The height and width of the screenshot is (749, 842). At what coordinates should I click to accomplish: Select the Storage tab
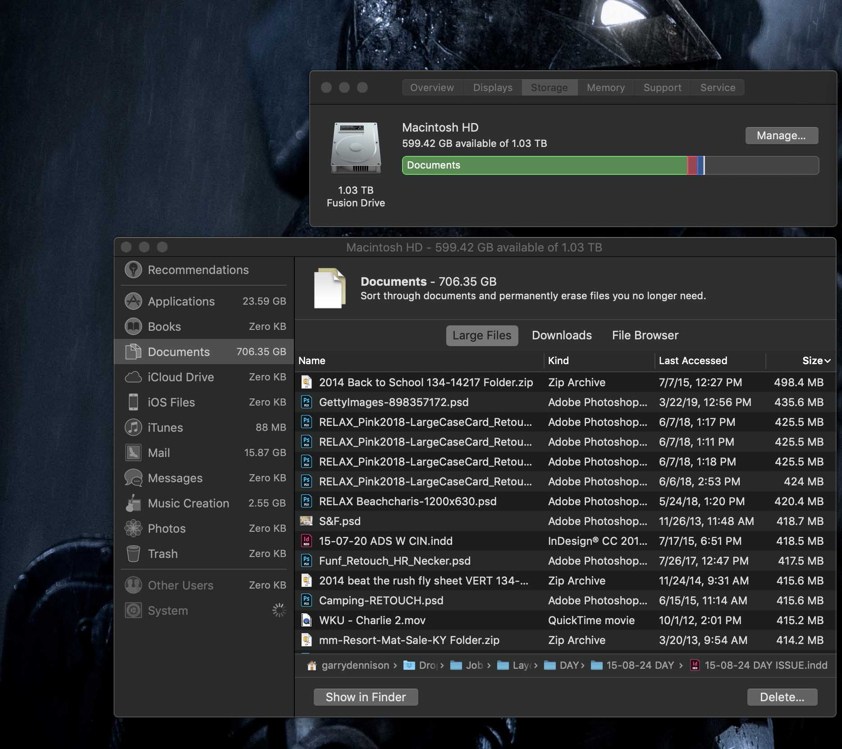(x=549, y=87)
